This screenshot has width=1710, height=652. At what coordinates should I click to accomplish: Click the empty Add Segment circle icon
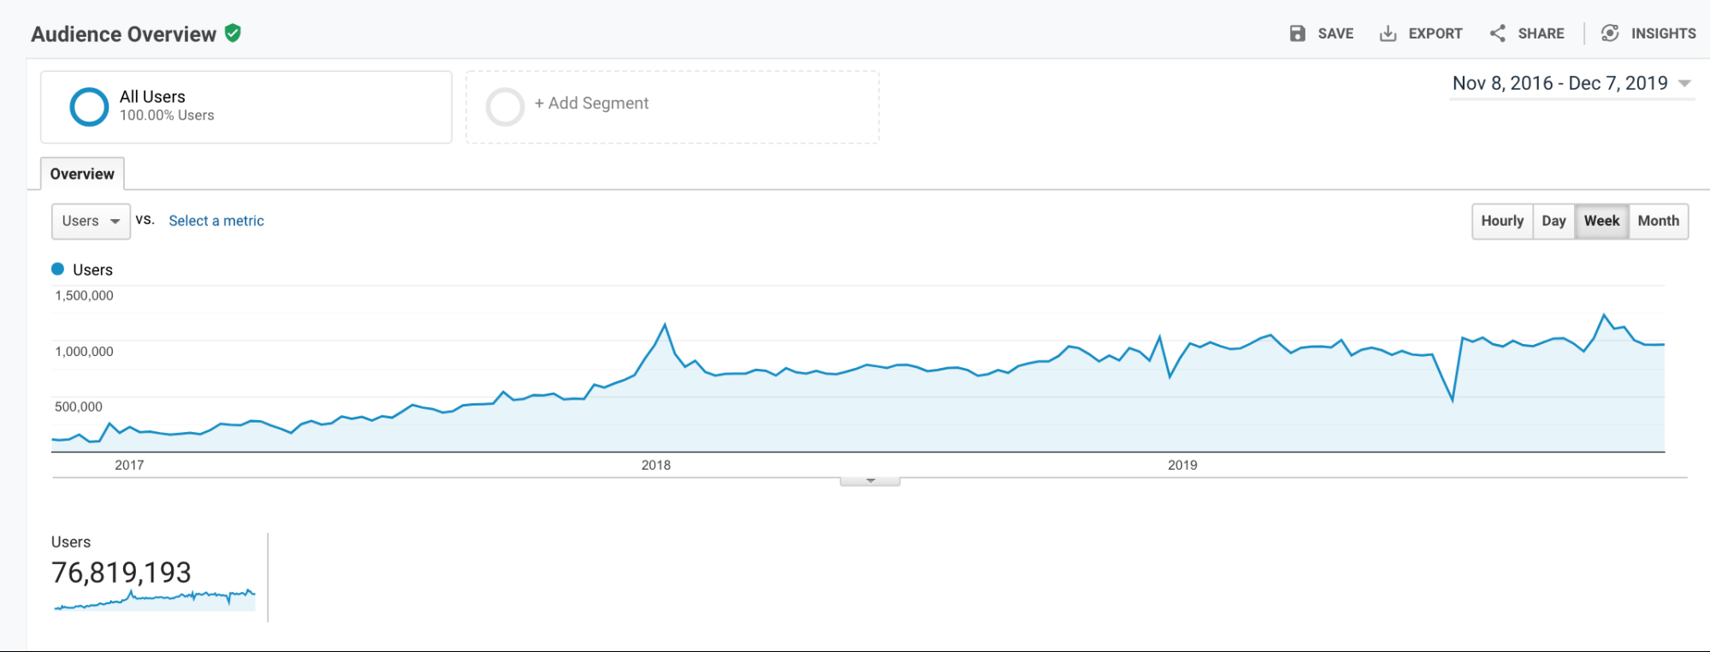click(505, 107)
